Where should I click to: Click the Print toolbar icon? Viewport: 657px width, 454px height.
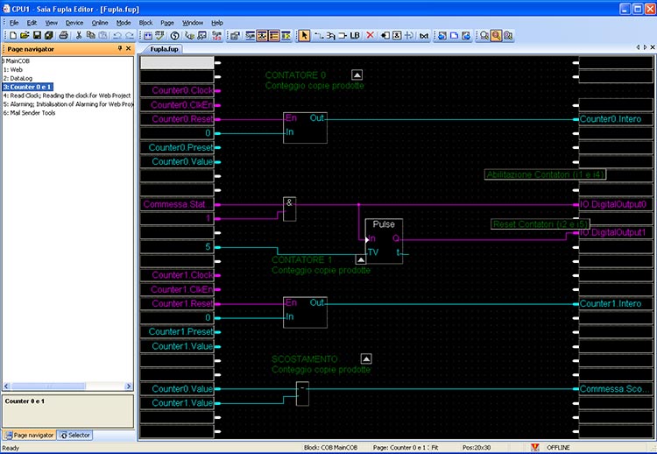[x=63, y=36]
